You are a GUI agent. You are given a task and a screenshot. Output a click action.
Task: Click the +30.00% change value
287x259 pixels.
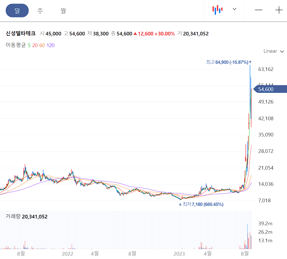tap(165, 34)
